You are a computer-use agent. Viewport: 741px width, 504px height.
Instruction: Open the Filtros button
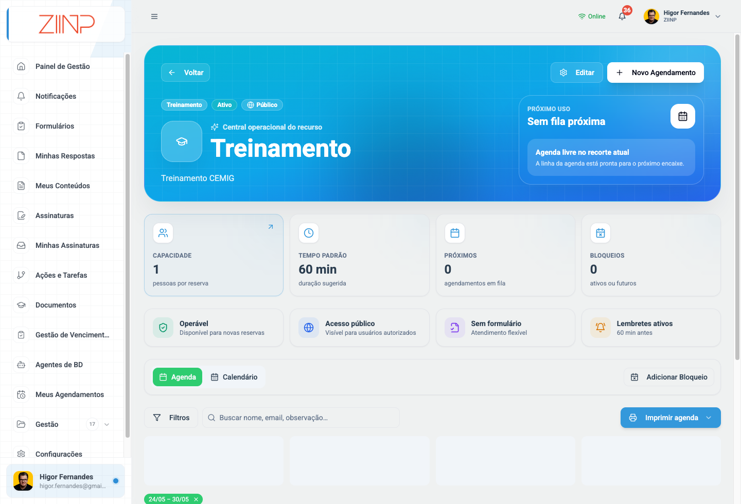pyautogui.click(x=171, y=418)
